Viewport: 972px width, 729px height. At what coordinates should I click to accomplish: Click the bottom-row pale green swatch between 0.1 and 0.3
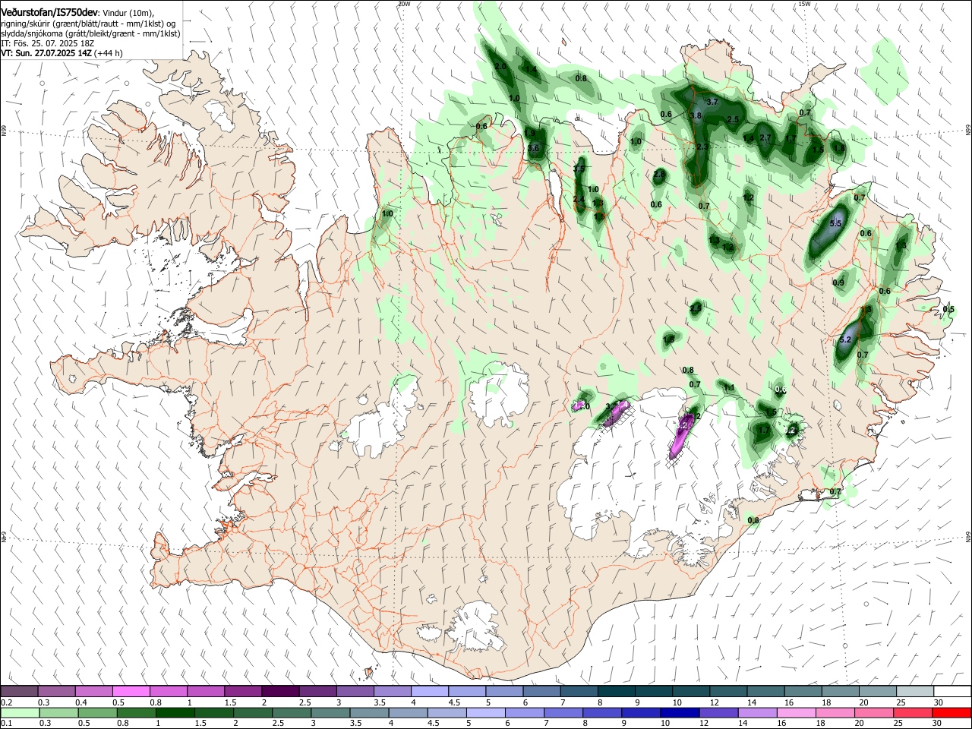coord(21,712)
